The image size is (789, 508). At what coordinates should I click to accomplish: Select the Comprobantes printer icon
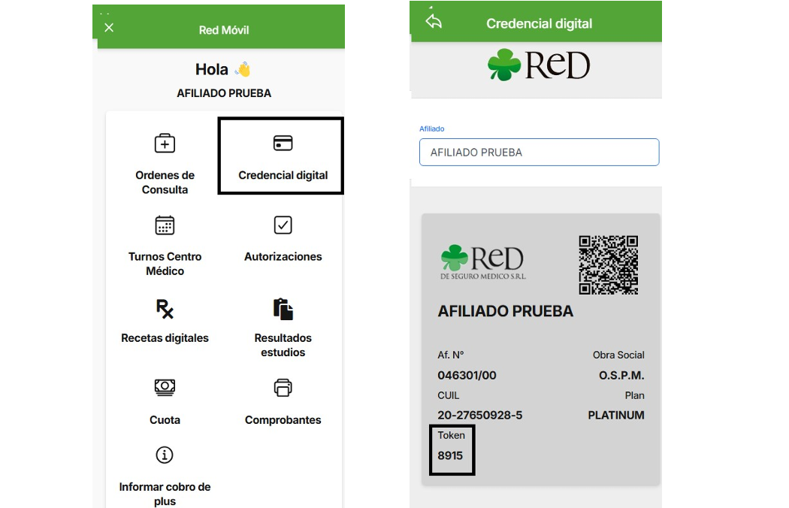[x=283, y=388]
